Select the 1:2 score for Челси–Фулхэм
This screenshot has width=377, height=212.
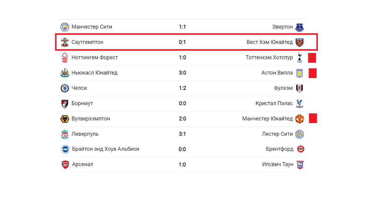click(x=183, y=88)
